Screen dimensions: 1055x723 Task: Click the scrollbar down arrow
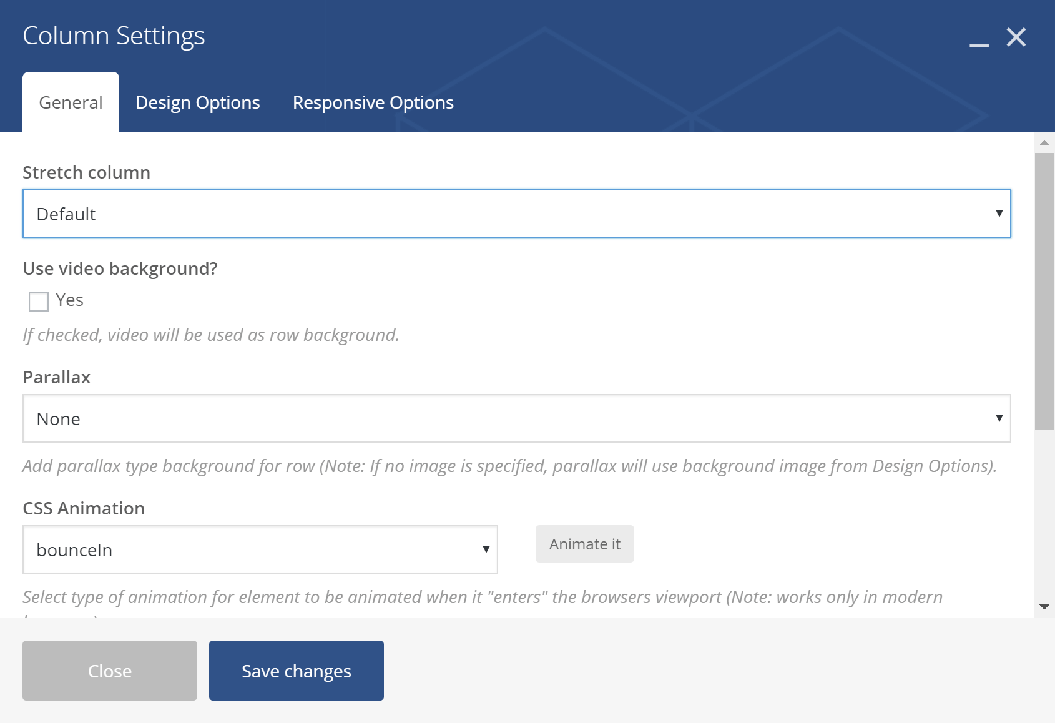1044,606
